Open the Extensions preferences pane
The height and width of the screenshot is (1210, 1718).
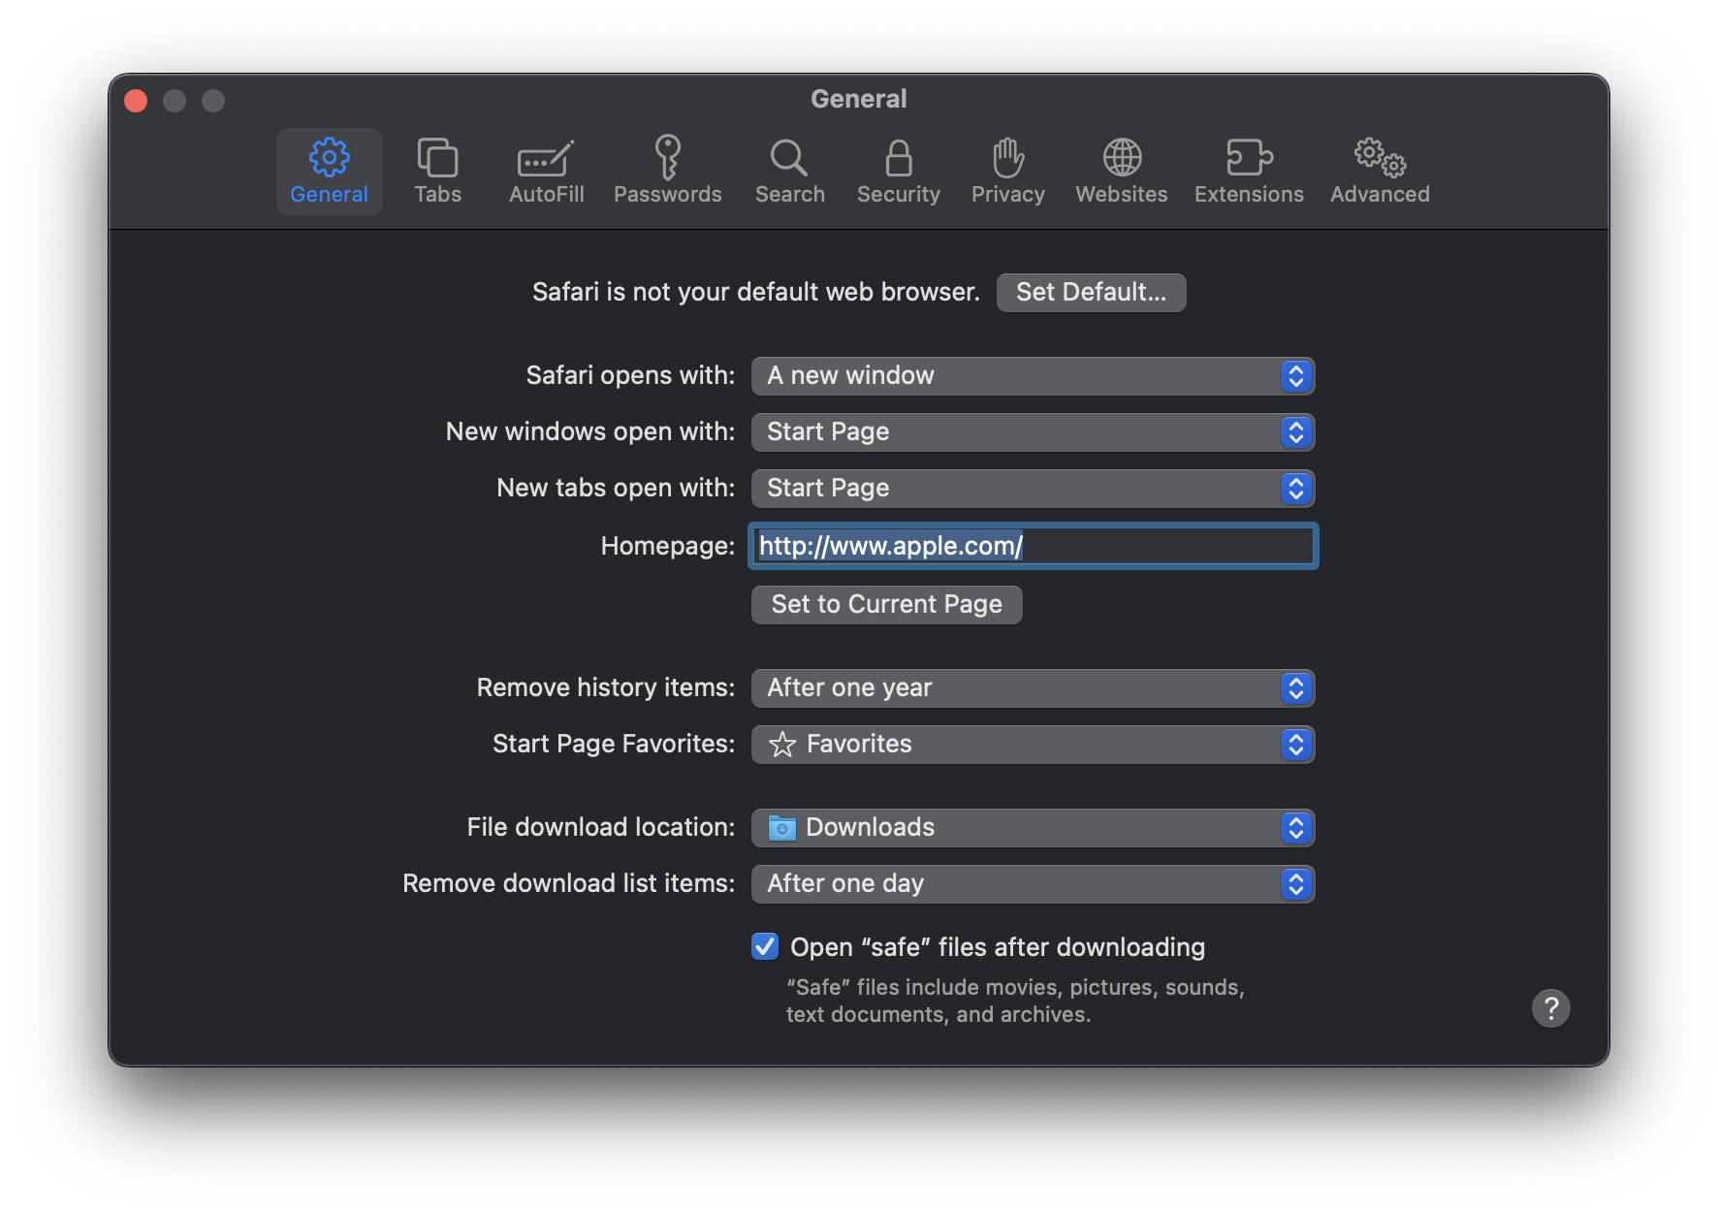pos(1249,171)
